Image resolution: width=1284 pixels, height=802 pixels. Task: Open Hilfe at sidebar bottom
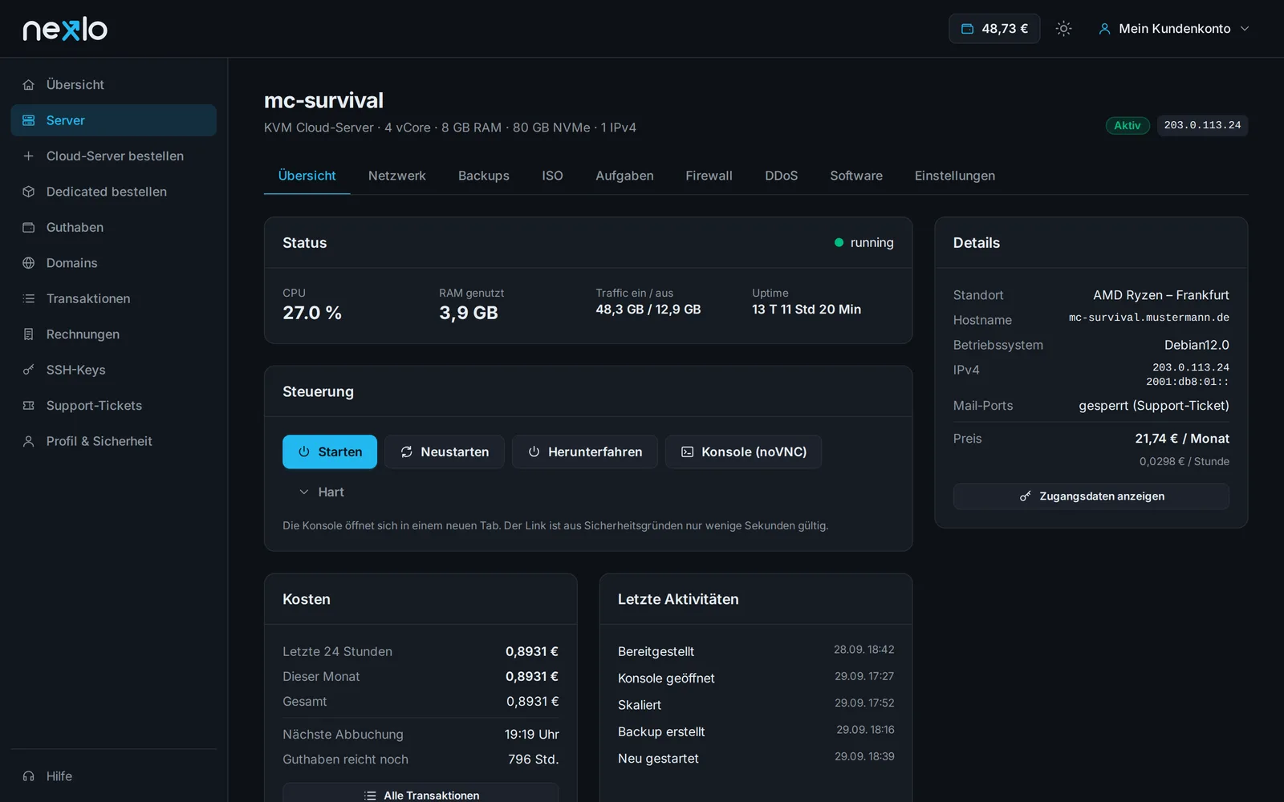[114, 776]
